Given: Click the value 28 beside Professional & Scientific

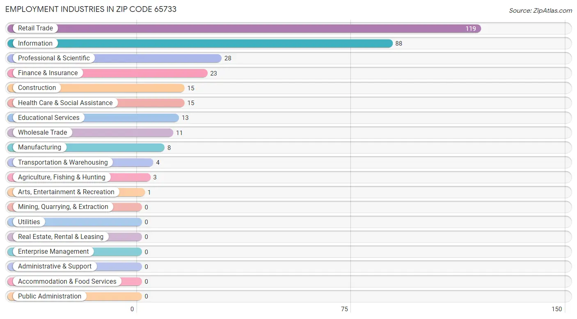Looking at the screenshot, I should [x=228, y=58].
